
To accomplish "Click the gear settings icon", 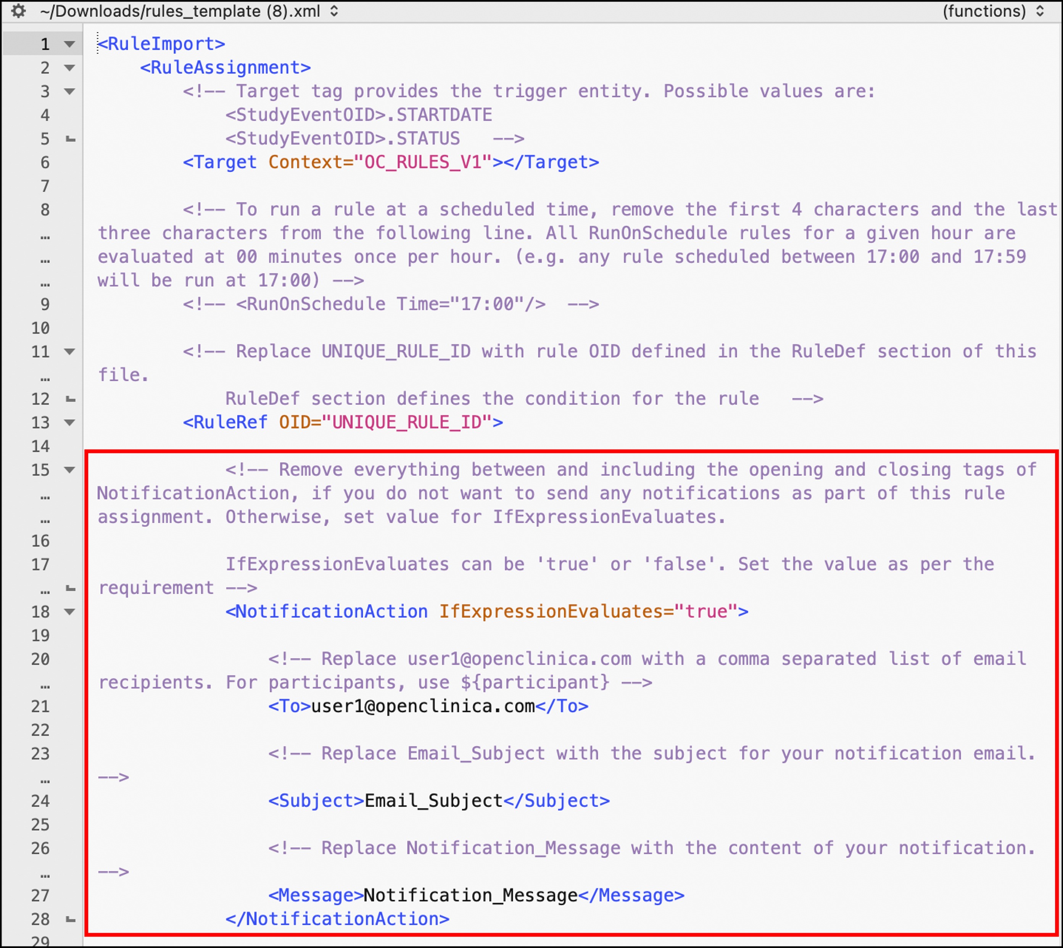I will pos(18,11).
